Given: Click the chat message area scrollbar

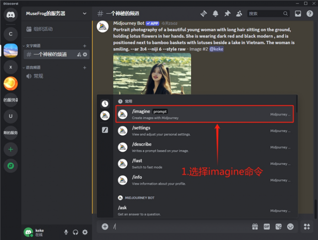Looking at the screenshot, I should coord(315,209).
